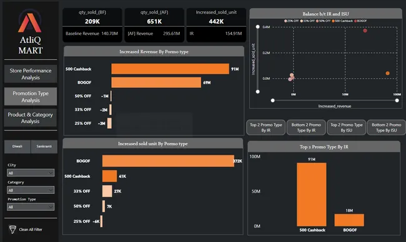Click the Baseline Revenue 140.70M value
The width and height of the screenshot is (406, 242).
click(x=109, y=33)
